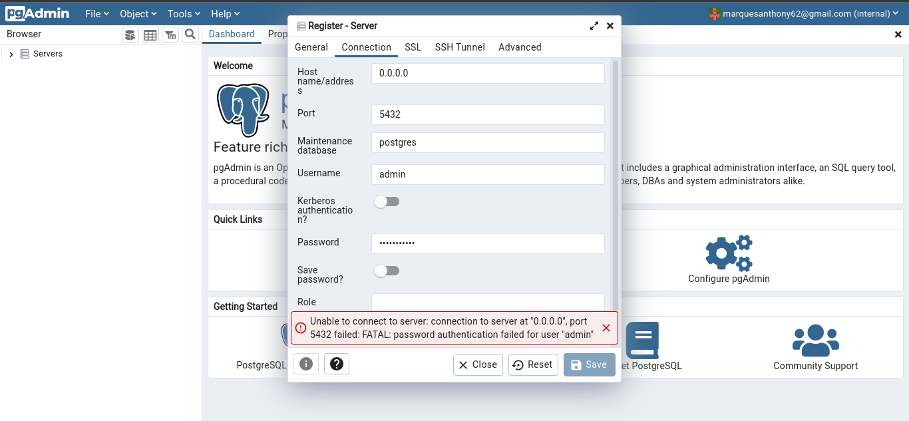Switch to the Dashboard tab
This screenshot has width=909, height=421.
tap(232, 34)
